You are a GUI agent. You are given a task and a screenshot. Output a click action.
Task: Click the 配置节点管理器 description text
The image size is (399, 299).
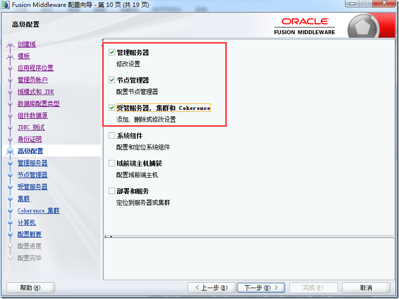click(137, 92)
